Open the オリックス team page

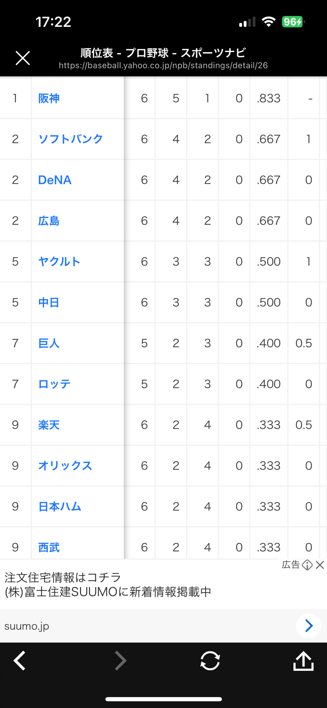65,466
